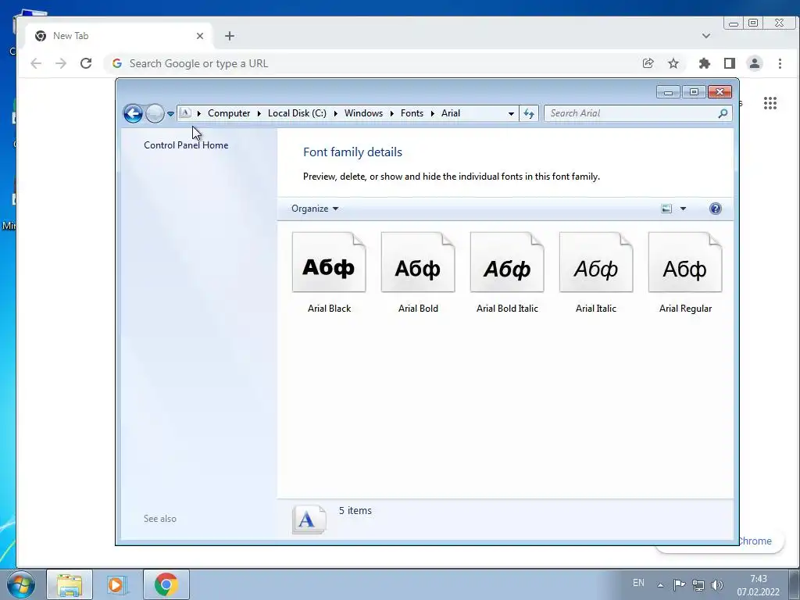Click the network tray icon
This screenshot has height=600, width=800.
point(698,585)
